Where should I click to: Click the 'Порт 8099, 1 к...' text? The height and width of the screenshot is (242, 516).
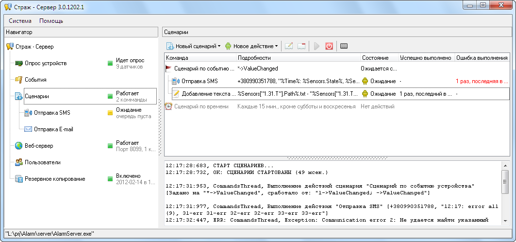point(136,149)
